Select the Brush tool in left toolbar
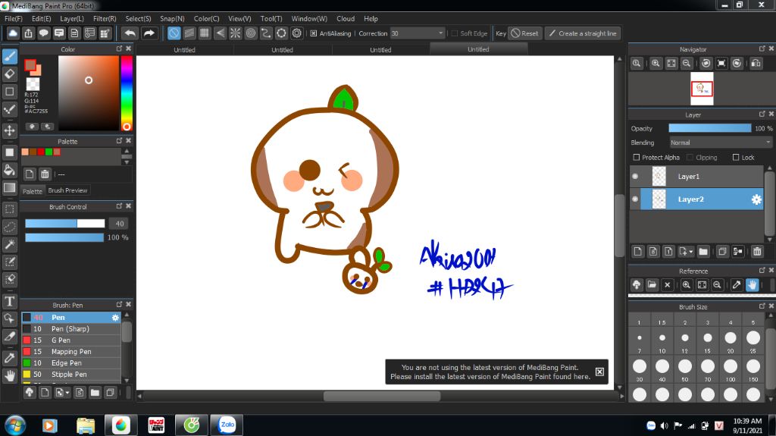The width and height of the screenshot is (776, 436). click(x=10, y=56)
